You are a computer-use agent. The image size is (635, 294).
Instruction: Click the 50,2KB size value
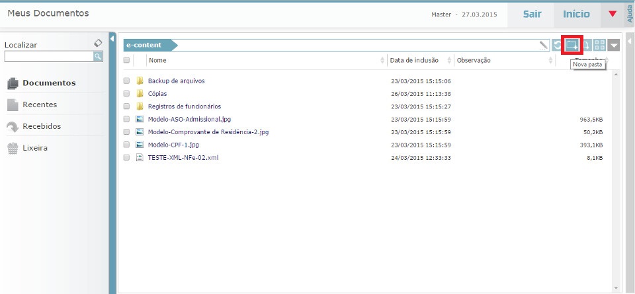point(593,132)
